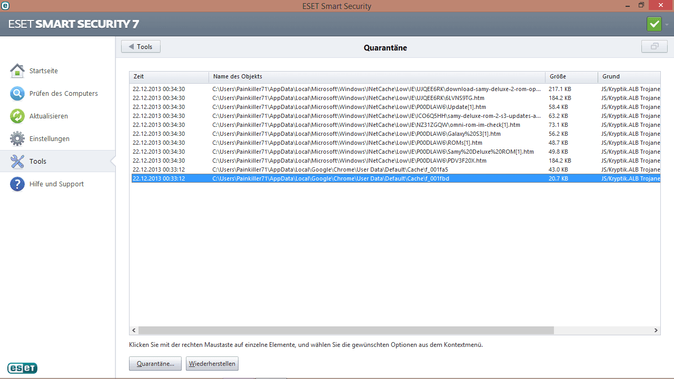674x379 pixels.
Task: Click the scrollbar left arrow
Action: click(x=134, y=330)
